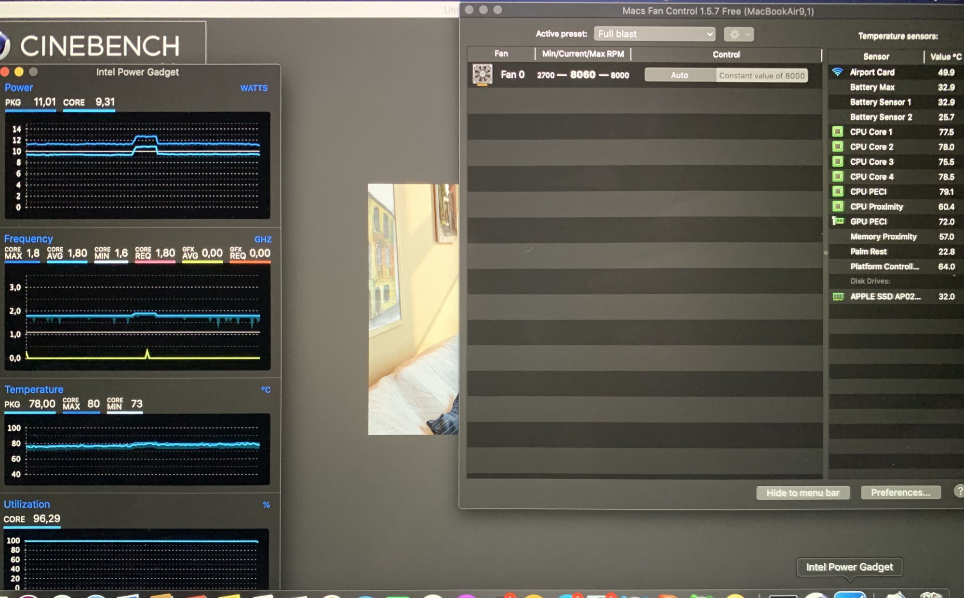Viewport: 964px width, 598px height.
Task: Open Preferences in Macs Fan Control
Action: [900, 492]
